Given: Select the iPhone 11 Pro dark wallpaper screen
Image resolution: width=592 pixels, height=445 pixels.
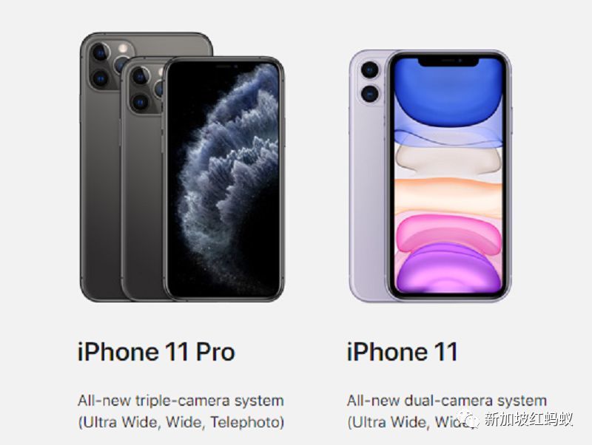Looking at the screenshot, I should tap(225, 180).
